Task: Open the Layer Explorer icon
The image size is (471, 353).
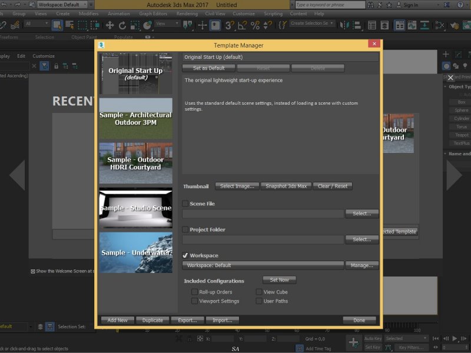Action: click(x=384, y=25)
